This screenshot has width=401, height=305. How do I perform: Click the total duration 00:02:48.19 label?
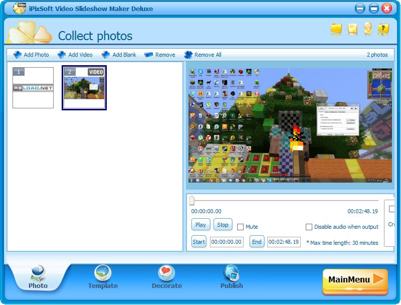pos(362,211)
